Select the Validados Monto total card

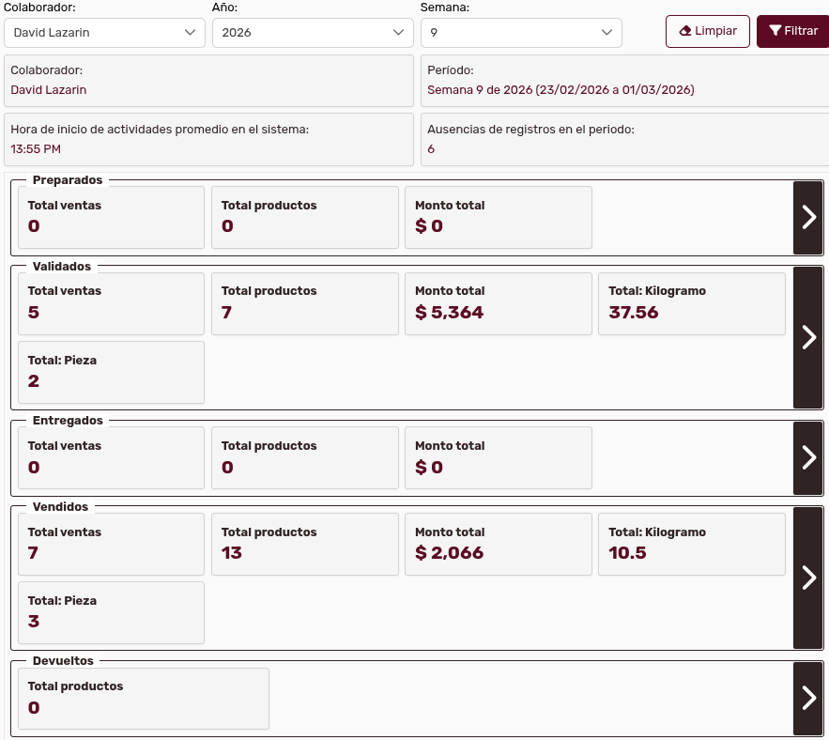point(499,303)
